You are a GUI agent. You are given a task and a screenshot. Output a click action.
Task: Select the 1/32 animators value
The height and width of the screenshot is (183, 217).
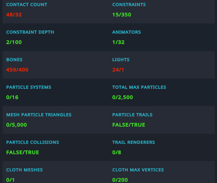click(x=118, y=42)
